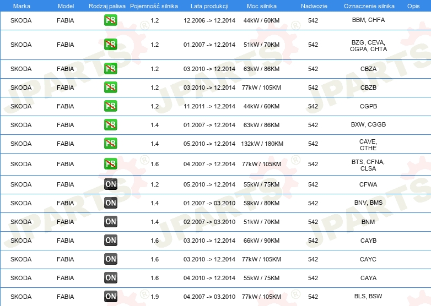Viewport: 431px width, 306px height.
Task: Click the Oznaczenie silnika column header
Action: [x=369, y=6]
